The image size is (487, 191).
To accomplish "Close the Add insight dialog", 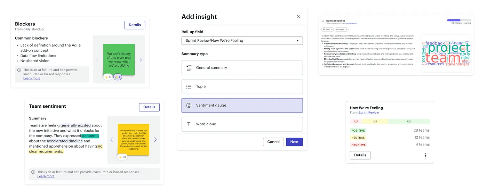I will point(298,17).
